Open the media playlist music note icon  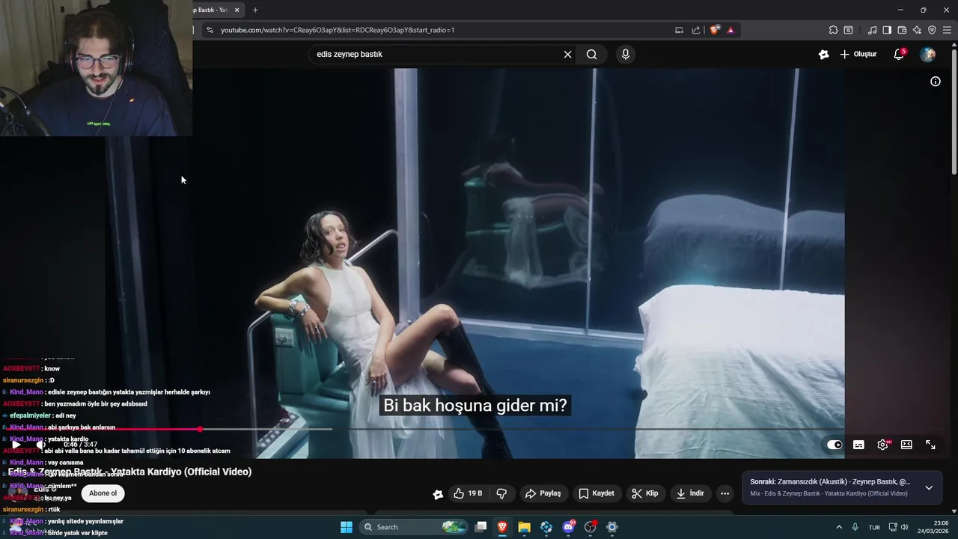pyautogui.click(x=872, y=30)
